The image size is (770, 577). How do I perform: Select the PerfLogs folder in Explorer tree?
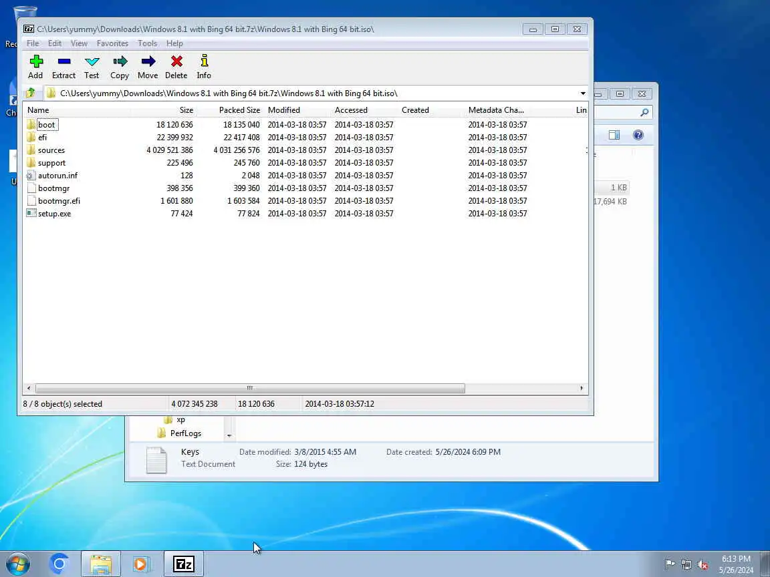[186, 433]
